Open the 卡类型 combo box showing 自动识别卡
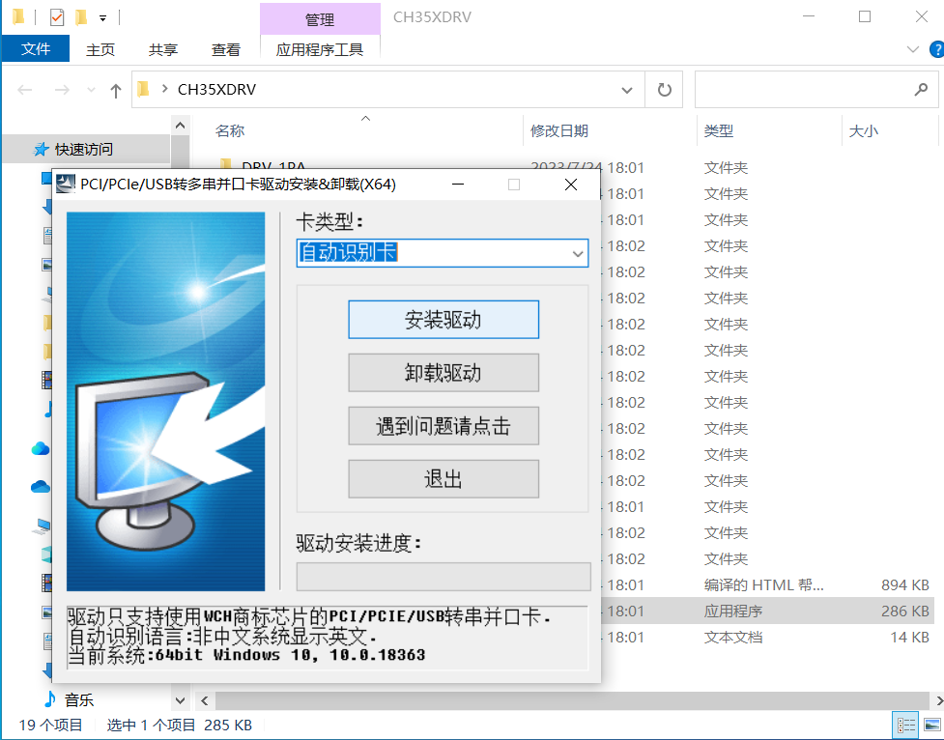Viewport: 944px width, 740px height. click(x=443, y=253)
